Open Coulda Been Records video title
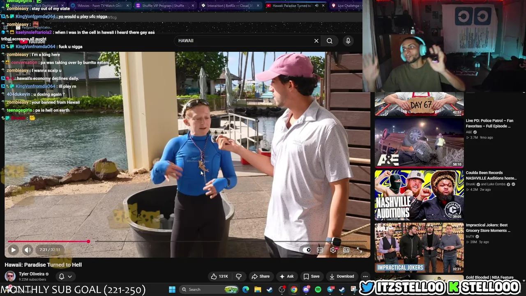526x296 pixels. coord(491,176)
